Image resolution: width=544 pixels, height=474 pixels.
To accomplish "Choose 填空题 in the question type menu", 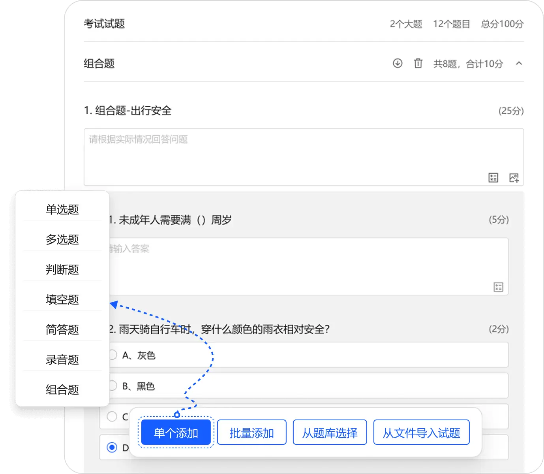I will tap(62, 299).
